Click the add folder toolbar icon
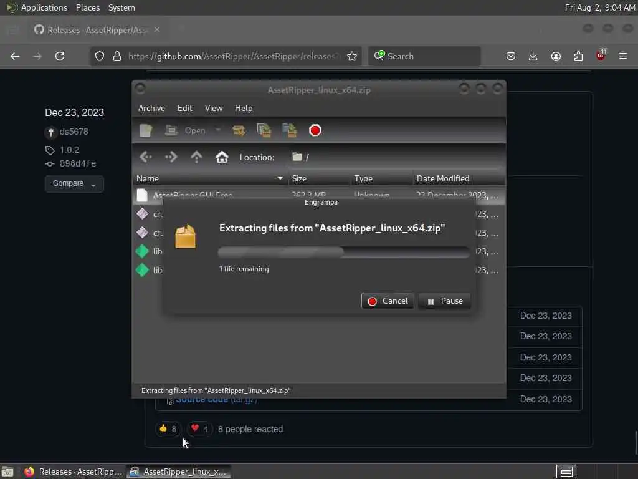Viewport: 638px width, 479px height. (x=289, y=130)
